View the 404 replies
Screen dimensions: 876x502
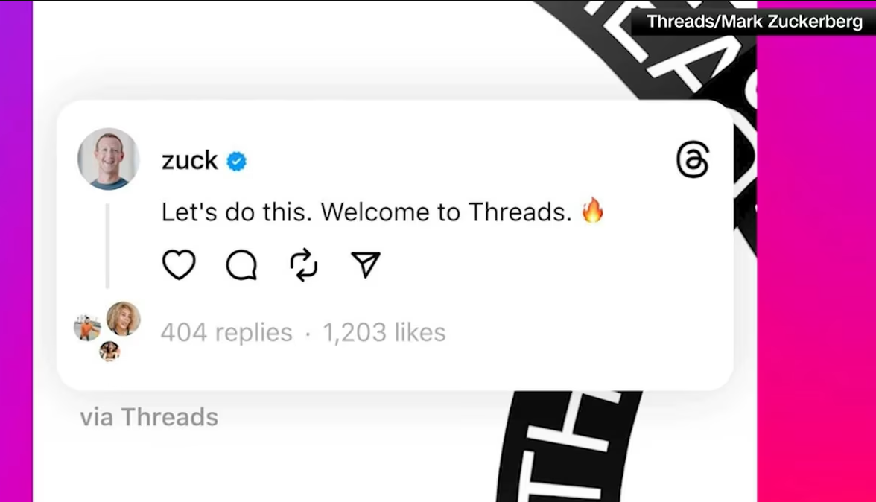pyautogui.click(x=226, y=332)
